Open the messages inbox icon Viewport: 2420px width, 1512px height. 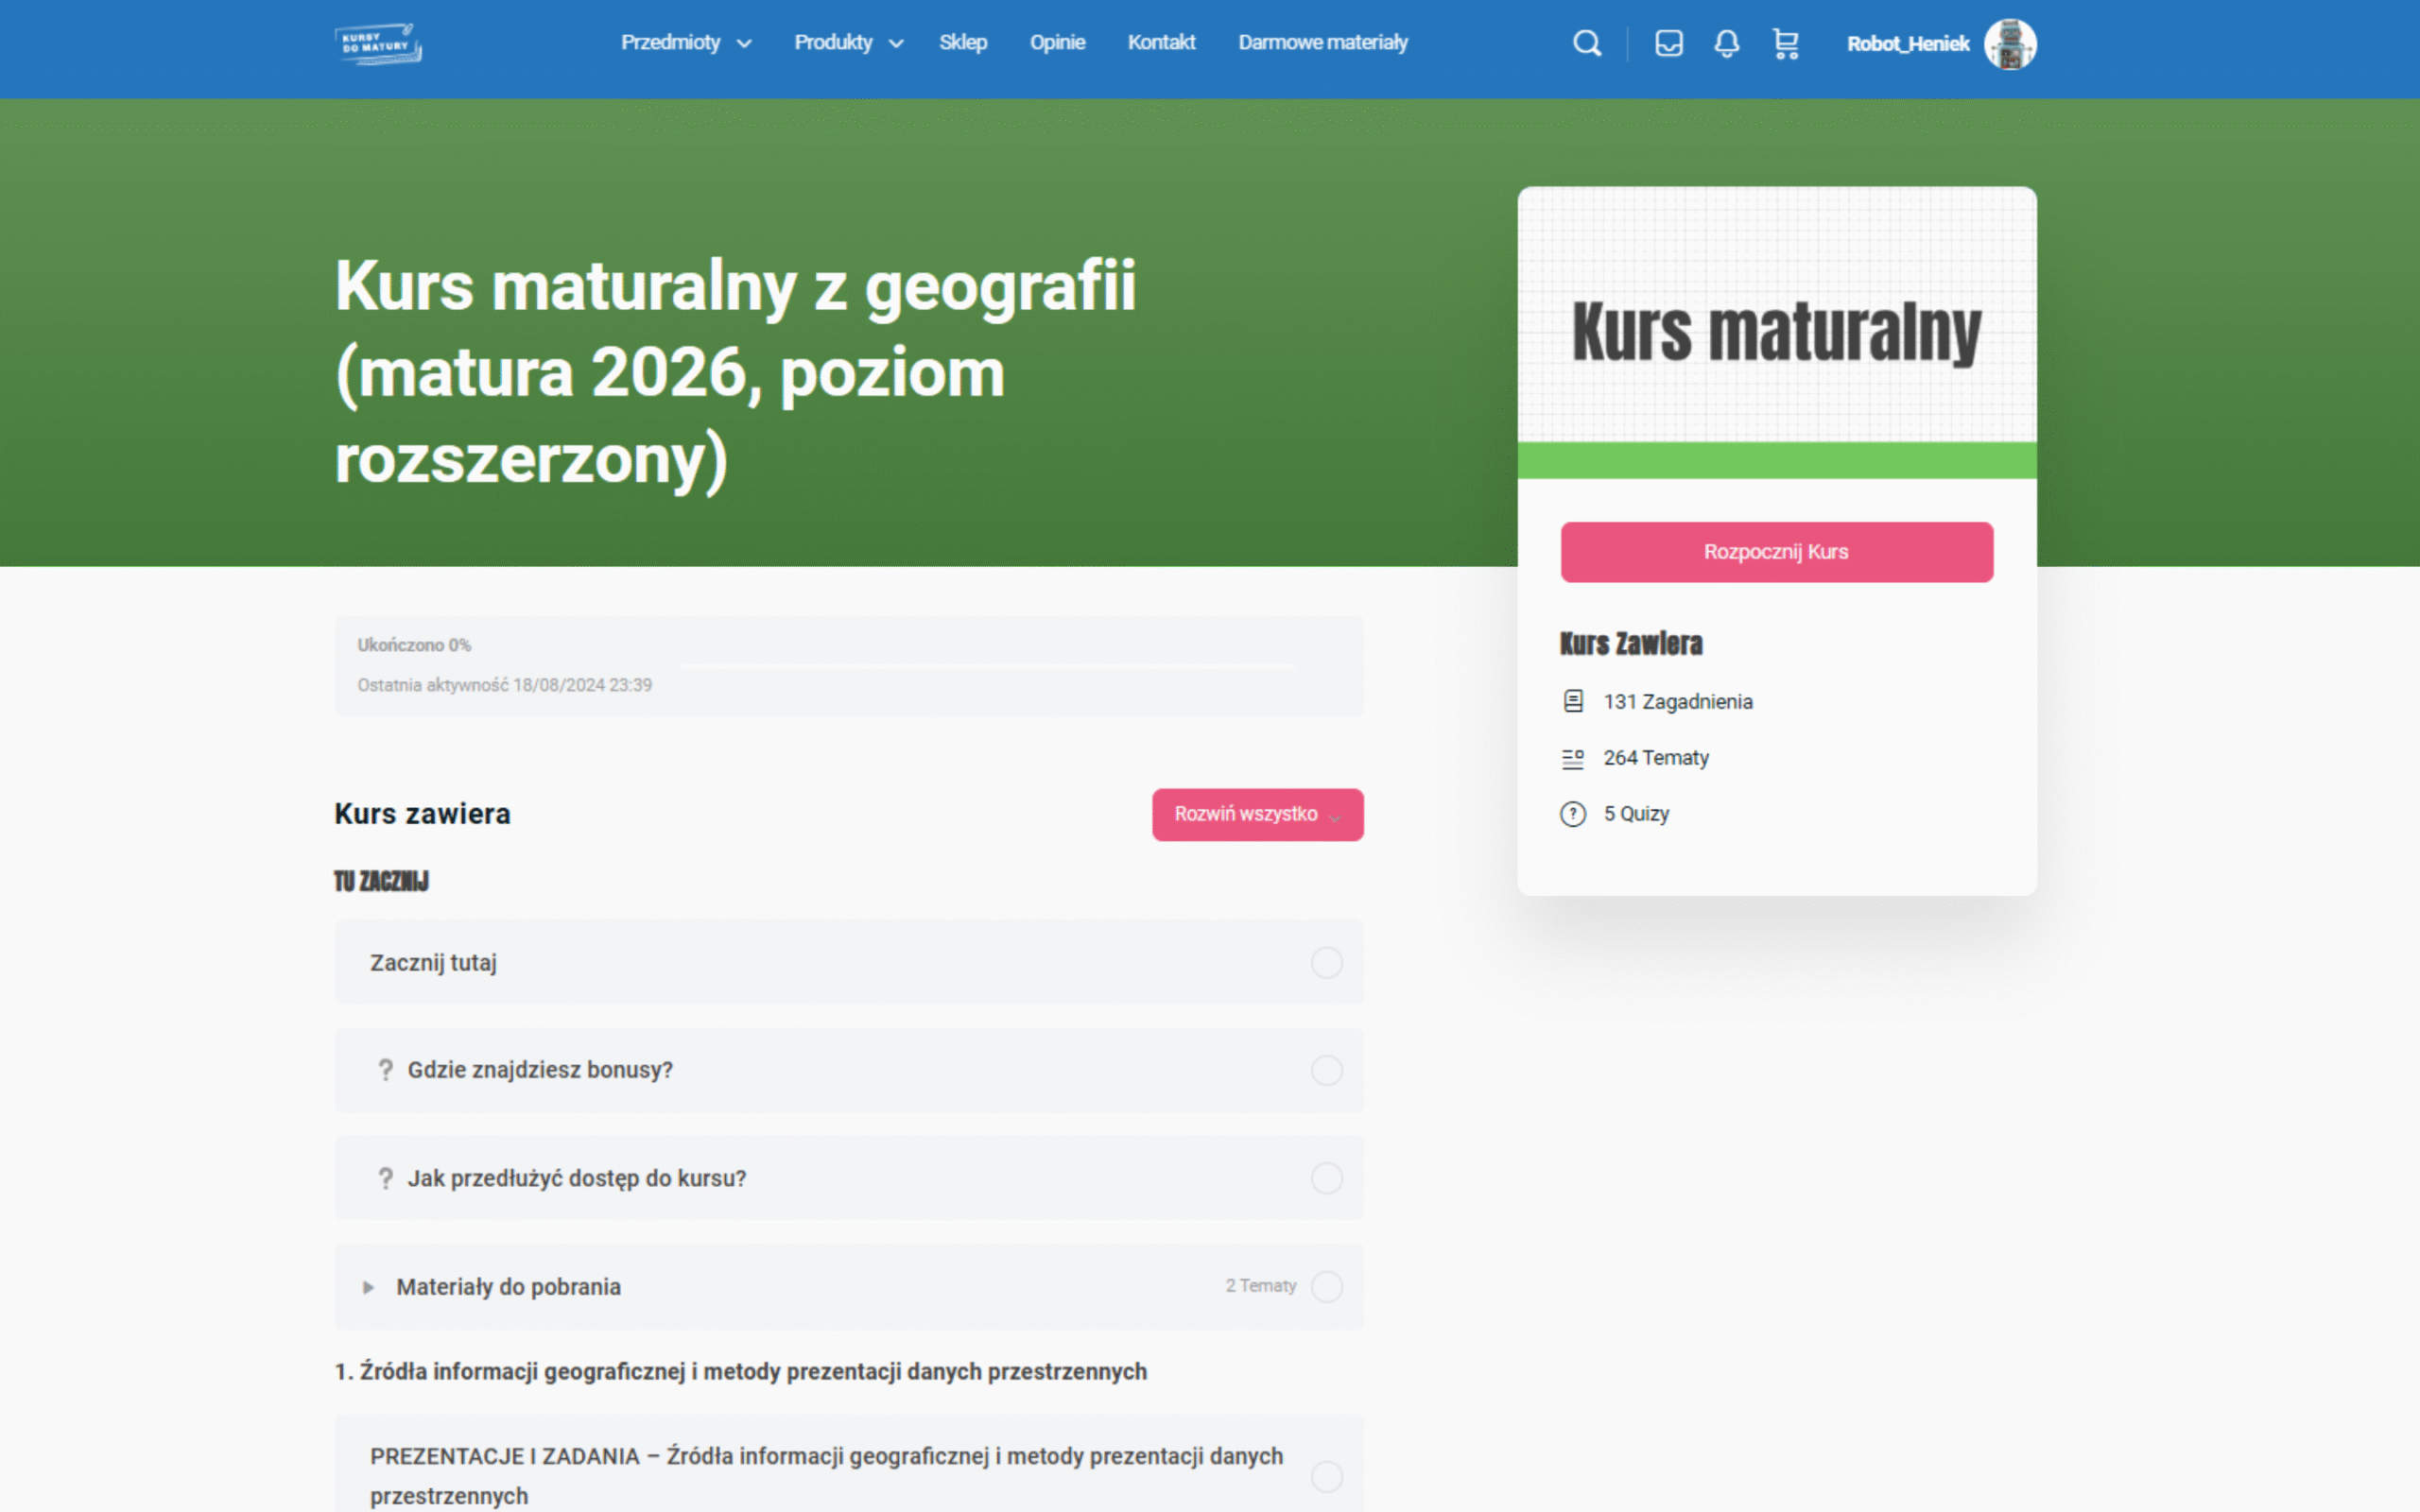[x=1669, y=44]
